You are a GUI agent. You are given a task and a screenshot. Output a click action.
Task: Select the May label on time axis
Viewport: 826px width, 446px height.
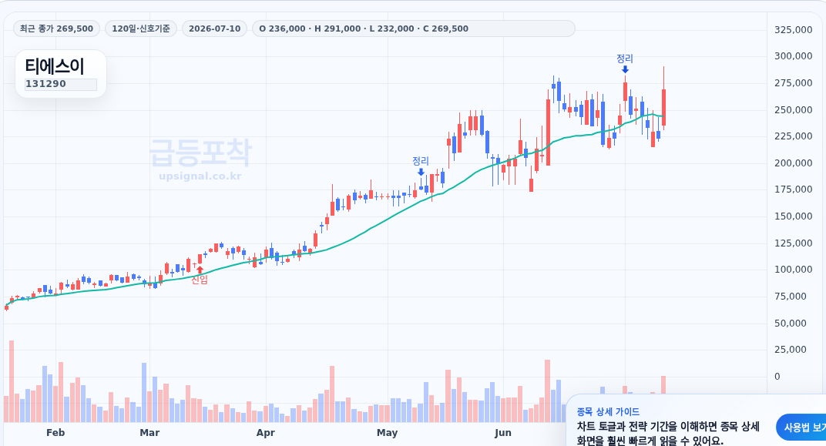pos(387,432)
